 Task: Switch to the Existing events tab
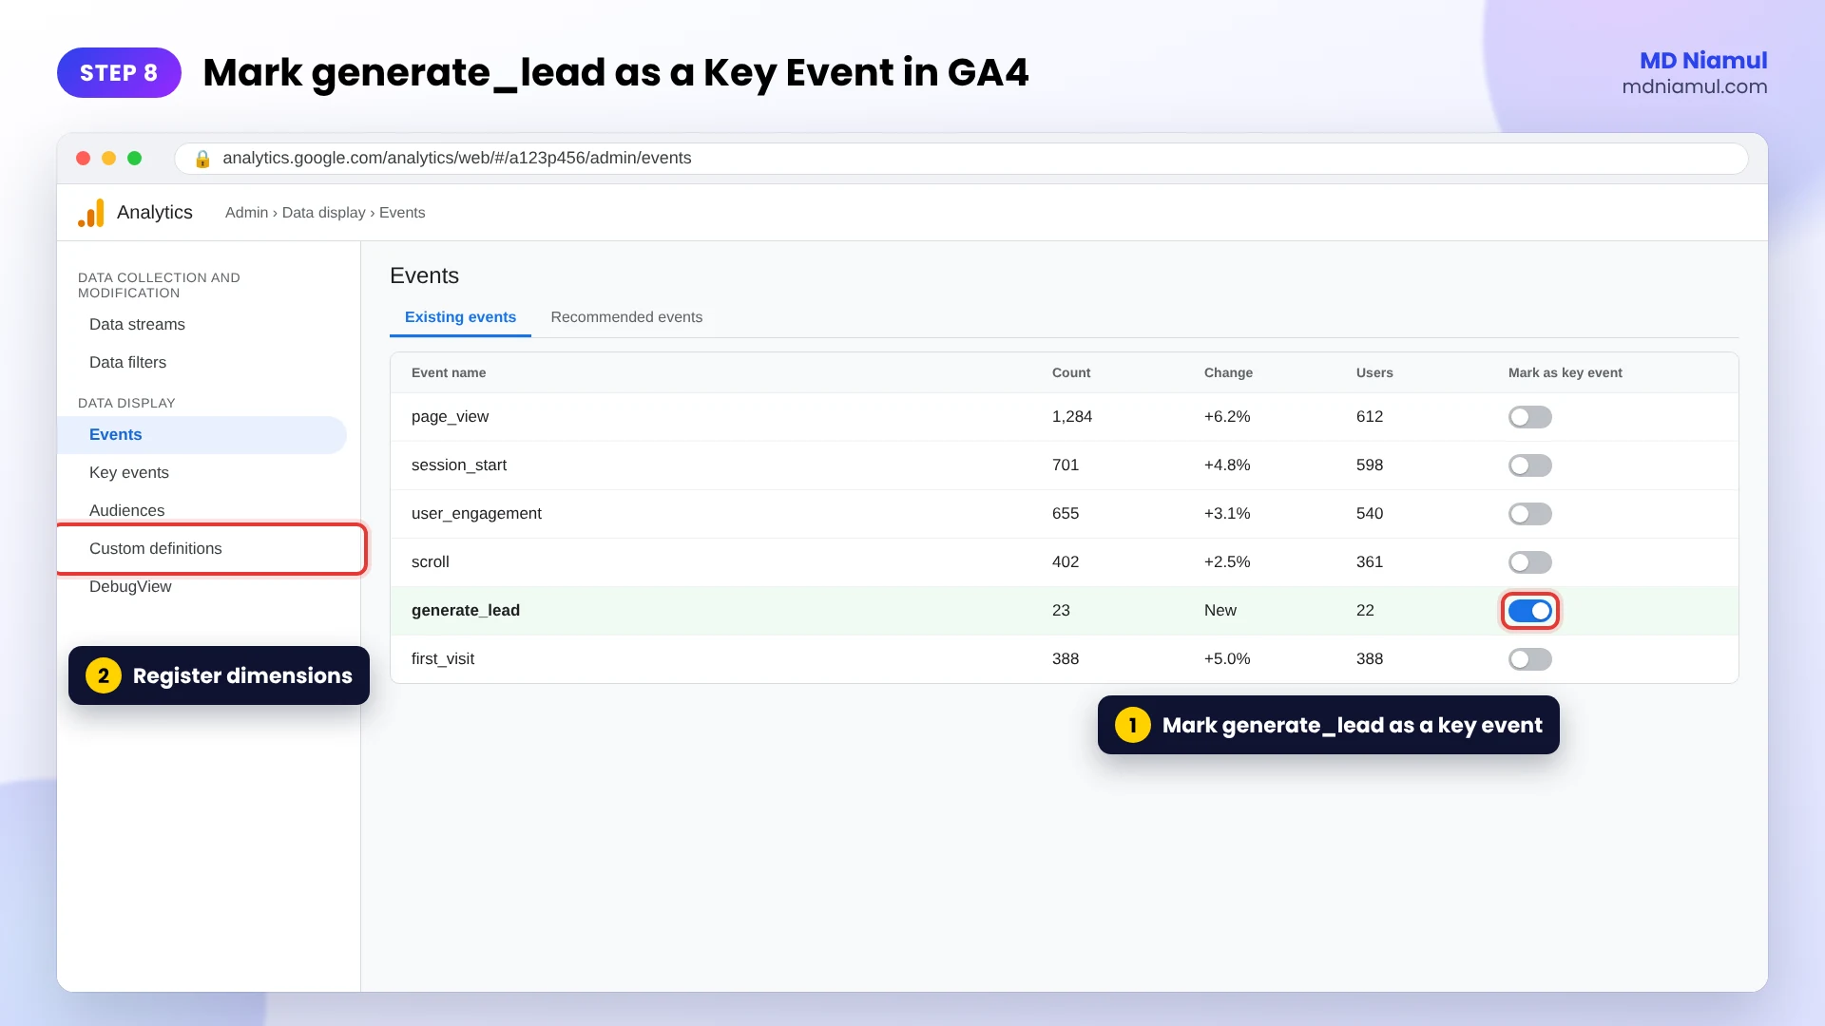(460, 317)
